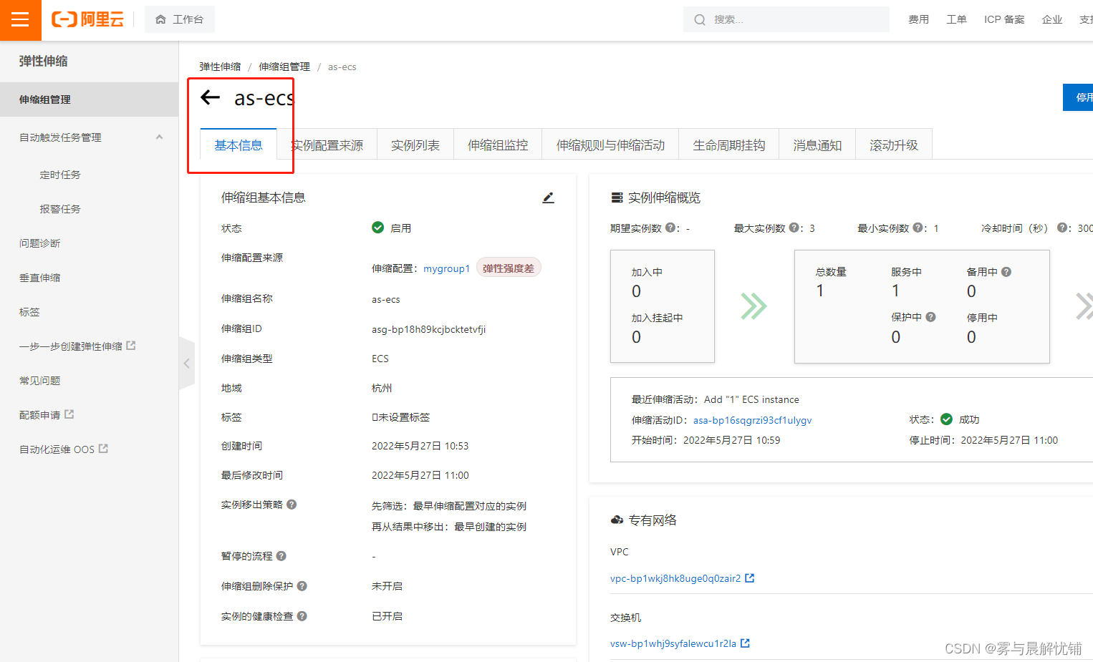This screenshot has width=1093, height=662.
Task: Collapse the 自动触发任务管理 section chevron
Action: [159, 137]
